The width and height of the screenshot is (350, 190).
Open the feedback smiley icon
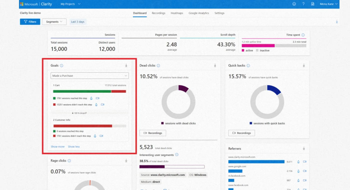pos(294,4)
